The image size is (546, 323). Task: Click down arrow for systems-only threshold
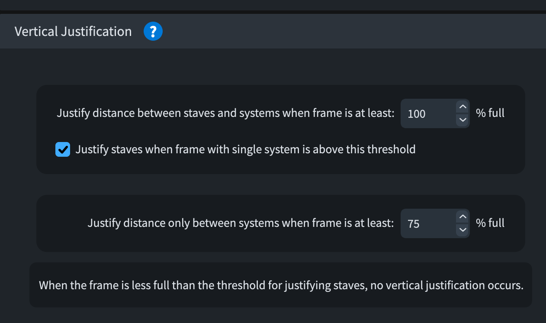tap(462, 229)
